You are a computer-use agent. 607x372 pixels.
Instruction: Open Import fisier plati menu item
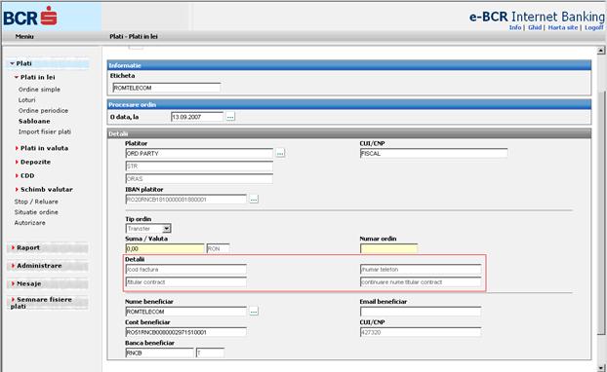tap(45, 131)
